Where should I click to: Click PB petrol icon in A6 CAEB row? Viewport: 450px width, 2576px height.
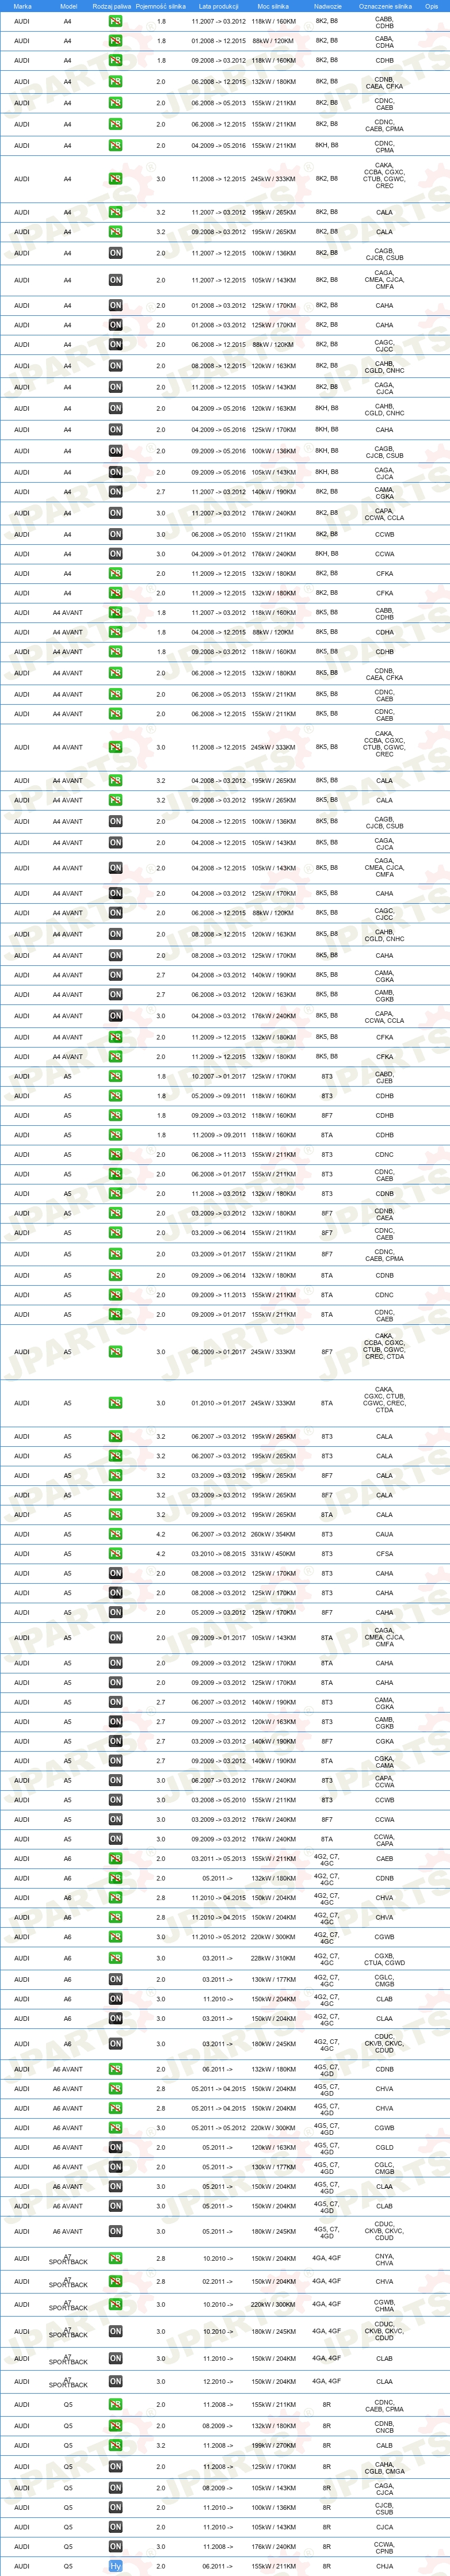click(115, 1858)
